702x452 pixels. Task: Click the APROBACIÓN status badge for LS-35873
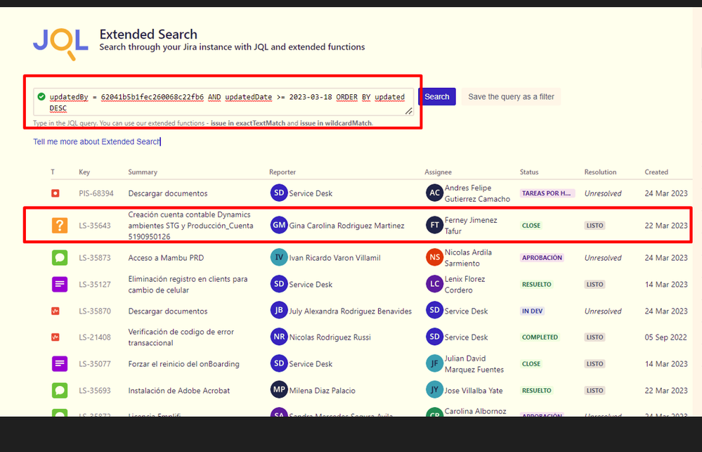pyautogui.click(x=542, y=257)
